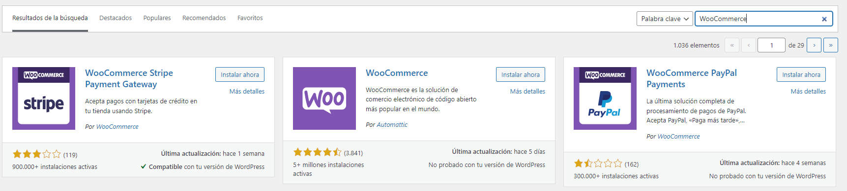Image resolution: width=847 pixels, height=191 pixels.
Task: Open the WooCommerce plugin title link
Action: 397,73
